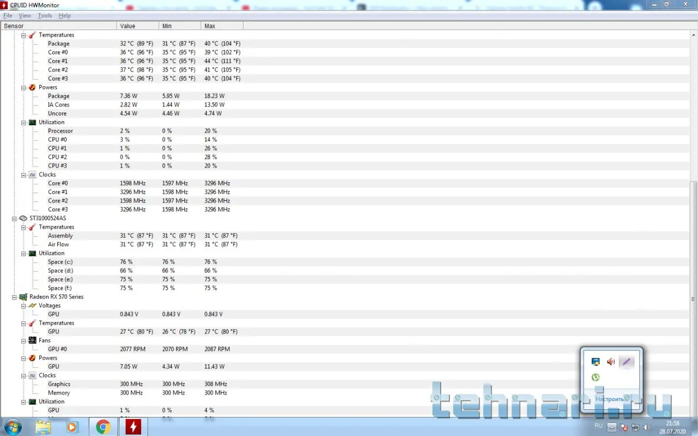Click the monitor icon in the tray popup
Viewport: 698px width, 436px height.
[x=595, y=362]
